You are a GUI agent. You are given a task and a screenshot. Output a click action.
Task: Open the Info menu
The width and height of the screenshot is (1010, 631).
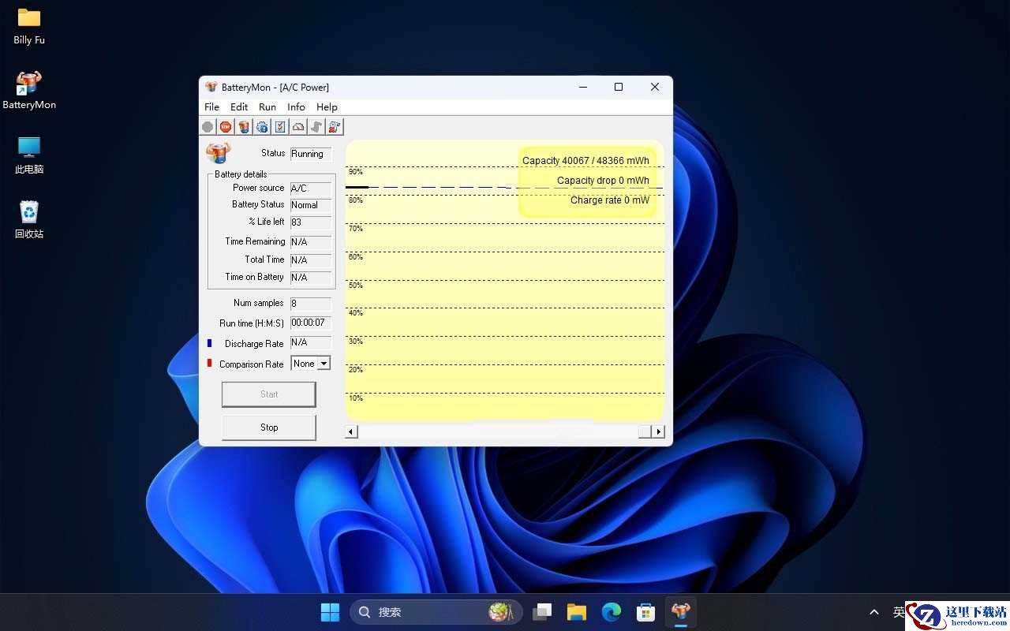coord(296,107)
